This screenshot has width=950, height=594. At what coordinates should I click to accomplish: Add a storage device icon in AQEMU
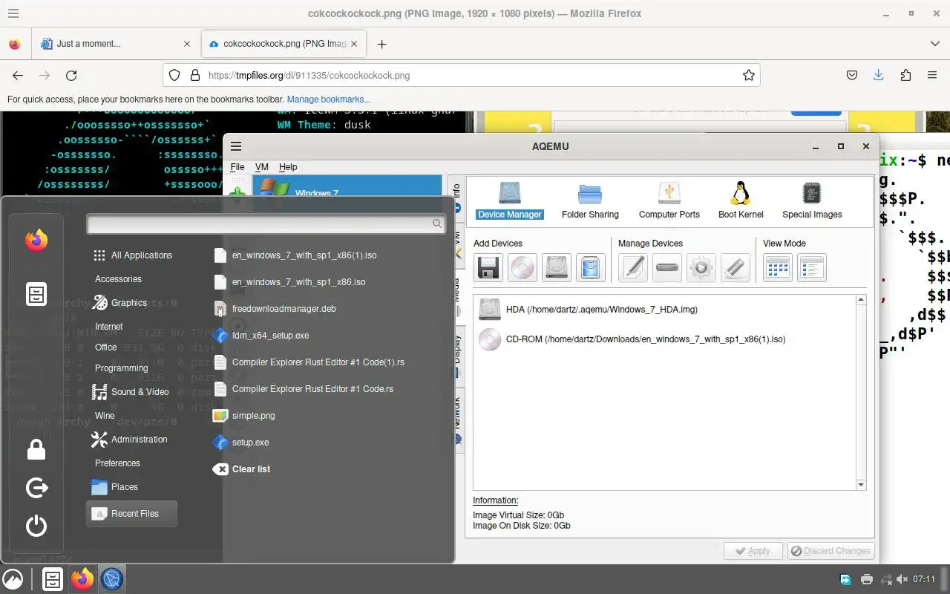[591, 268]
